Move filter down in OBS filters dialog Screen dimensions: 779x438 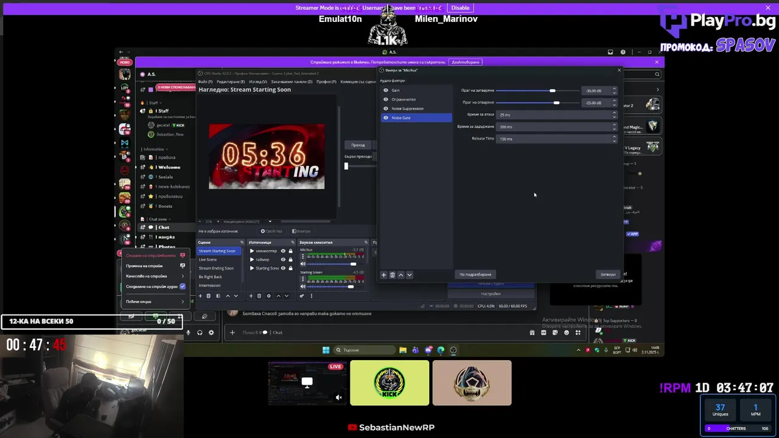click(x=409, y=275)
